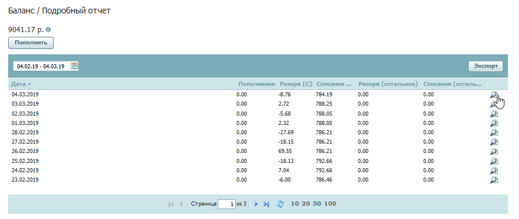This screenshot has height=219, width=519.
Task: Show 100 rows per page
Action: point(330,204)
